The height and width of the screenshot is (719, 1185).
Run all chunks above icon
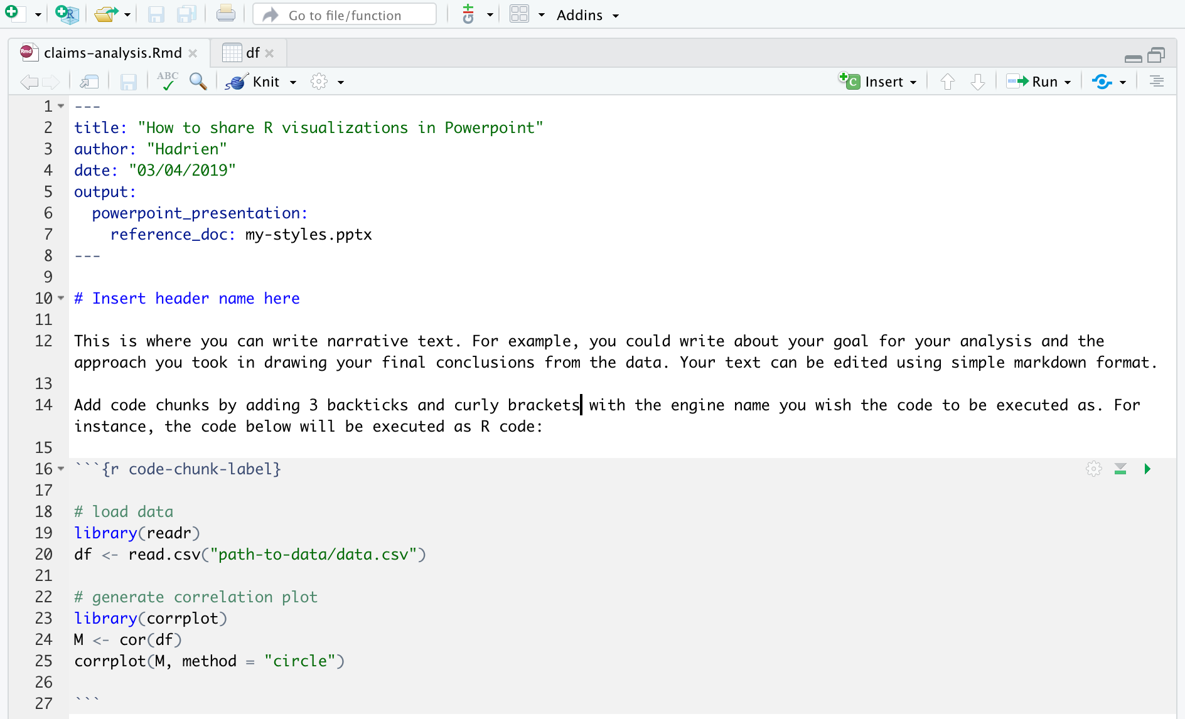1120,469
